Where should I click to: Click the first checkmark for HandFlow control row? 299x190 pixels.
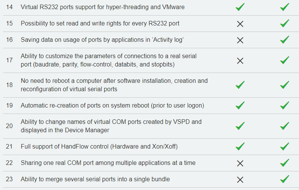[x=240, y=146]
